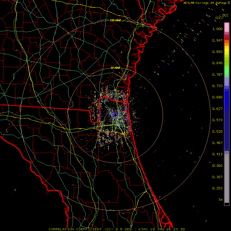This screenshot has height=231, width=231.
Task: Click the 0.627 scale value
Action: (217, 109)
